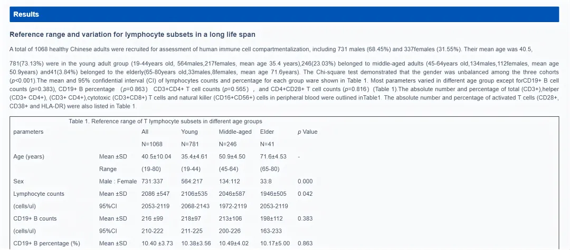Select the 'Young' column header
The width and height of the screenshot is (570, 250).
(x=189, y=132)
